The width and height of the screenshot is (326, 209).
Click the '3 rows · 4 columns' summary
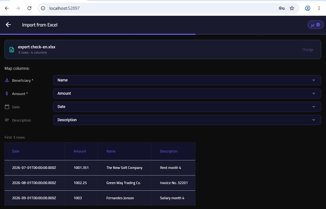pos(33,52)
